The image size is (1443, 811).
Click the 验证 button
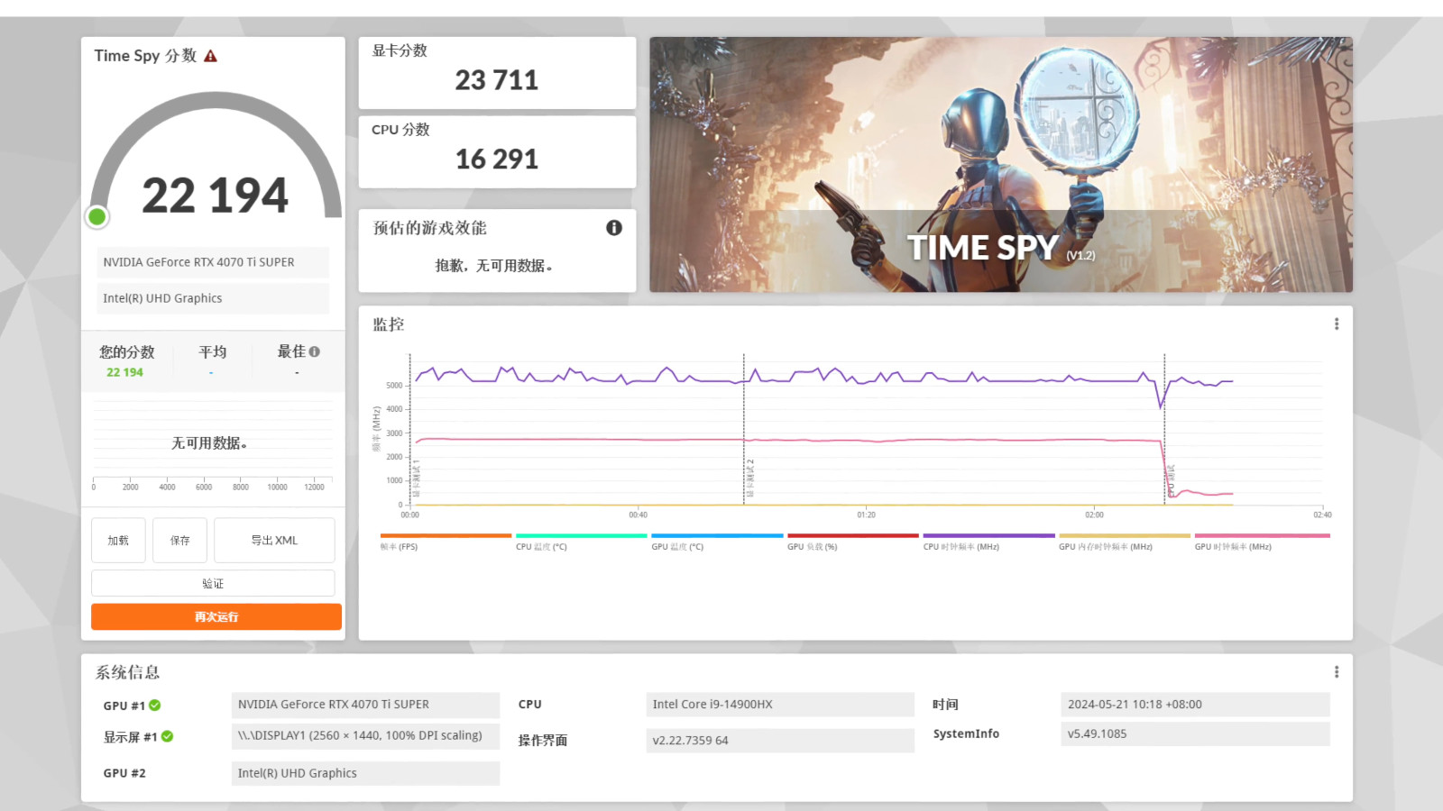point(213,584)
